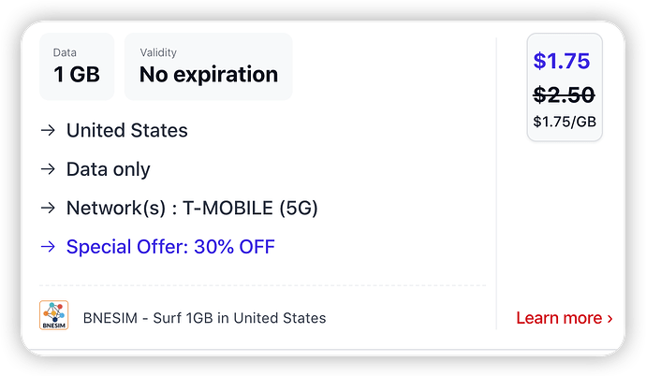Image resolution: width=646 pixels, height=376 pixels.
Task: Click the crossed-out $2.50 price
Action: click(x=564, y=94)
